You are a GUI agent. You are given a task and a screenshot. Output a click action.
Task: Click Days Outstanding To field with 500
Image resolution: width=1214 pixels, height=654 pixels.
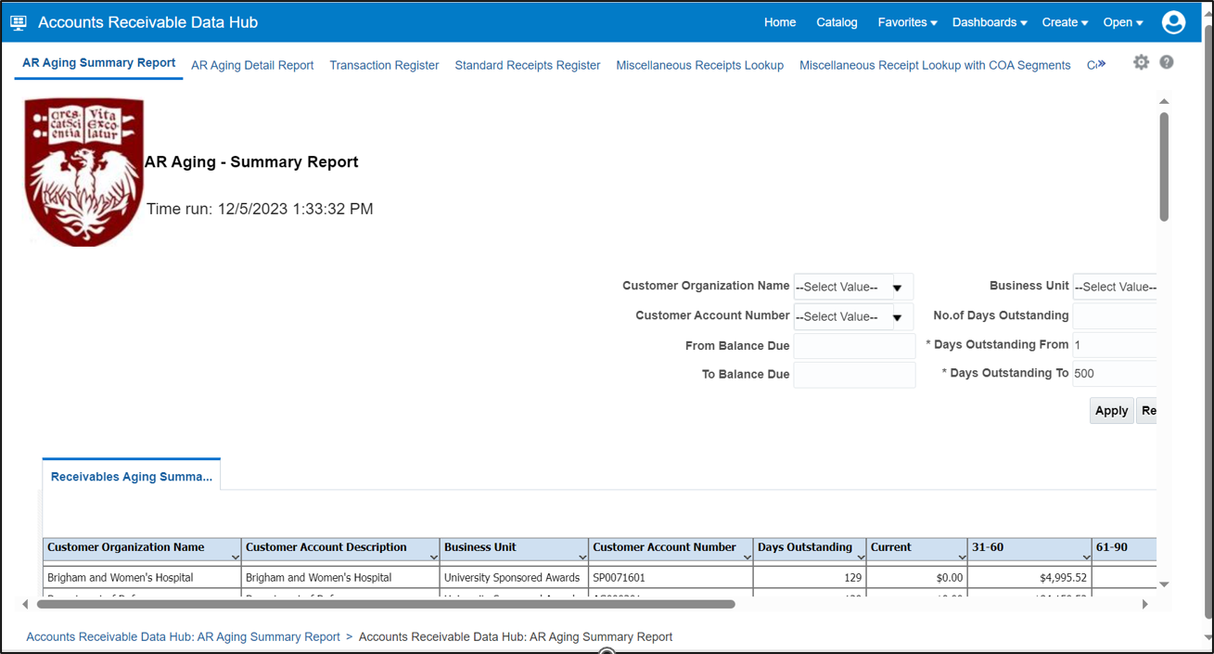[x=1115, y=374]
